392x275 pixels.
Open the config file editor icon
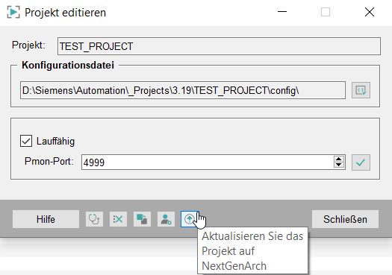361,90
